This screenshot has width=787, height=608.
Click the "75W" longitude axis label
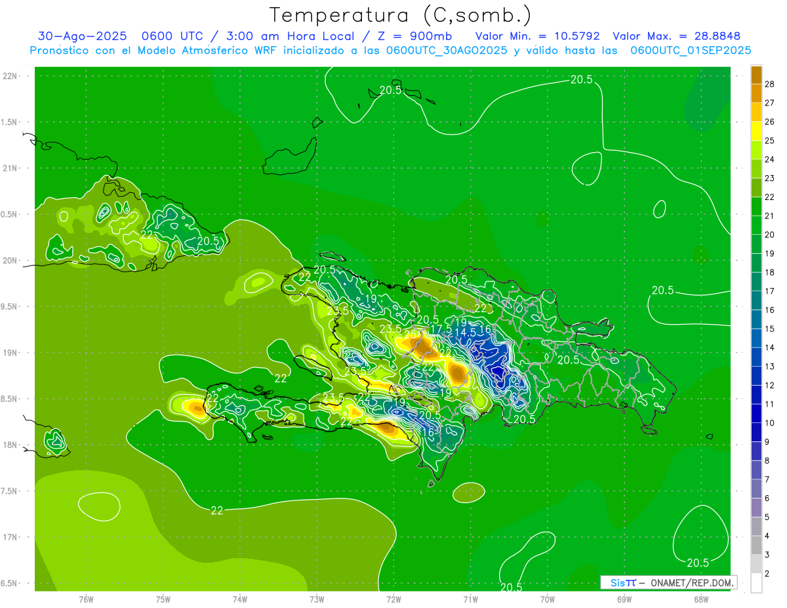click(x=163, y=599)
